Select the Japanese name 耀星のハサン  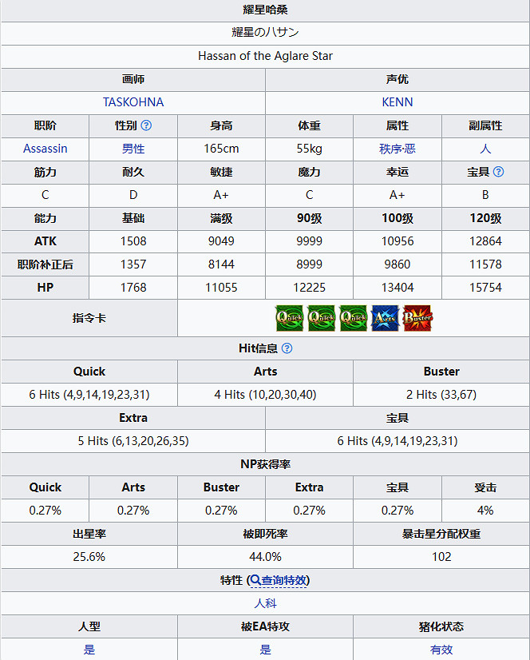pyautogui.click(x=266, y=33)
